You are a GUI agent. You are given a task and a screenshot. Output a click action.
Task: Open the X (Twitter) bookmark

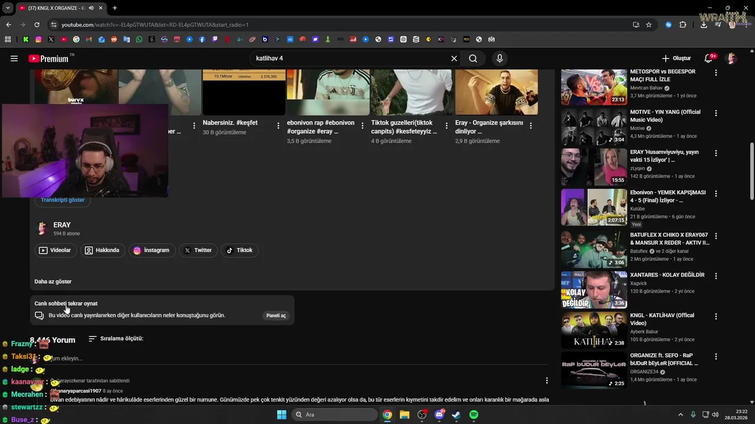coord(51,39)
